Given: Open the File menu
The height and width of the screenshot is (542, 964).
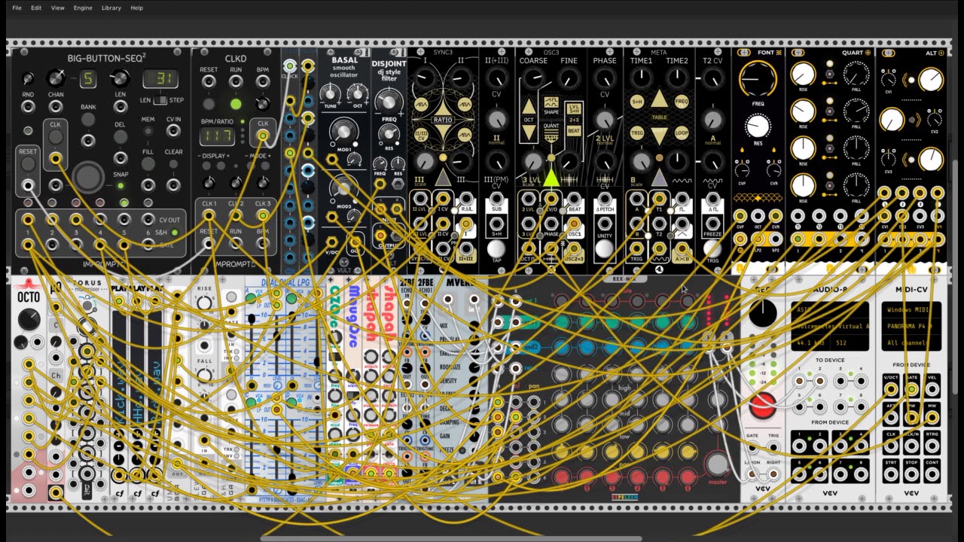Looking at the screenshot, I should pos(17,8).
